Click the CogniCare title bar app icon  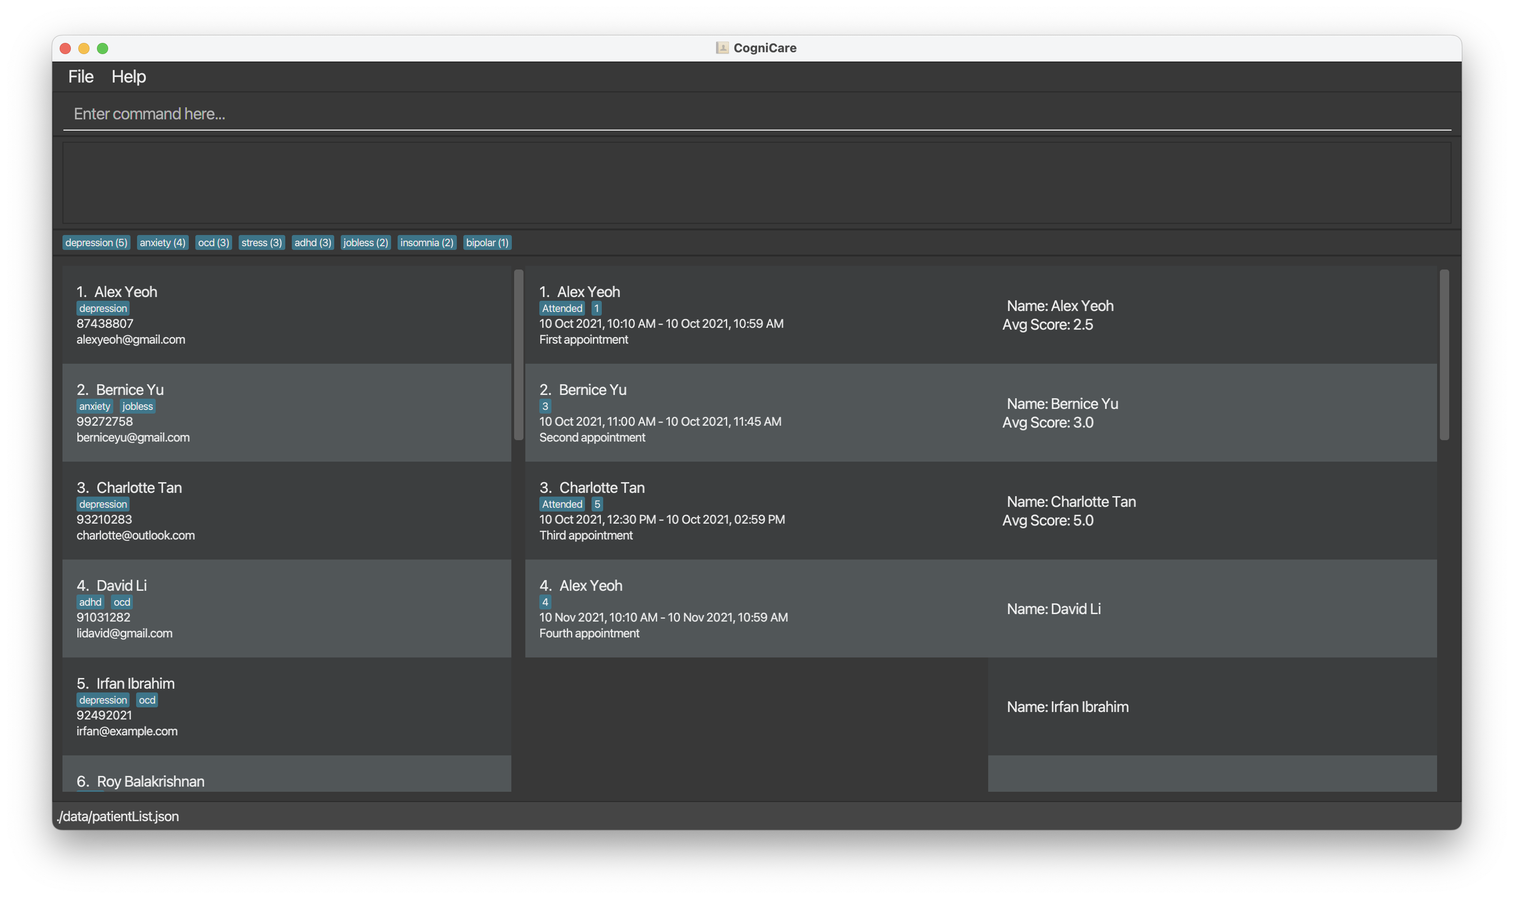click(722, 48)
